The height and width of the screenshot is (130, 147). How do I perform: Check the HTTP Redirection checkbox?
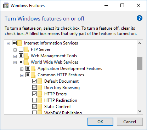(x=34, y=100)
